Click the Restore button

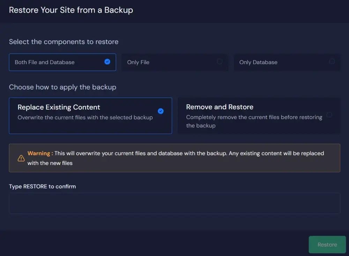coord(327,244)
